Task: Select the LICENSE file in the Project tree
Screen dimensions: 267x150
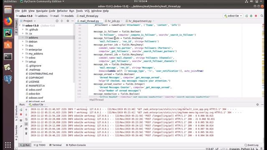Action: 34,82
